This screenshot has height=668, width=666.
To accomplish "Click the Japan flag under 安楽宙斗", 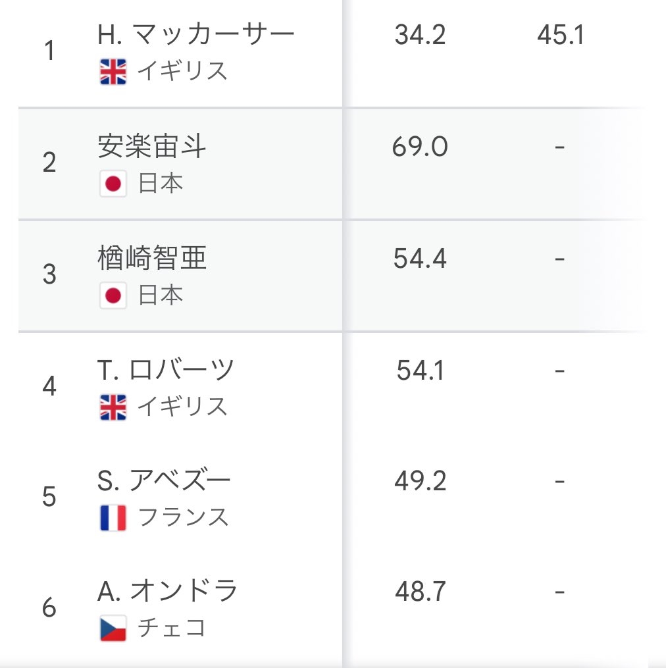I will pyautogui.click(x=113, y=184).
